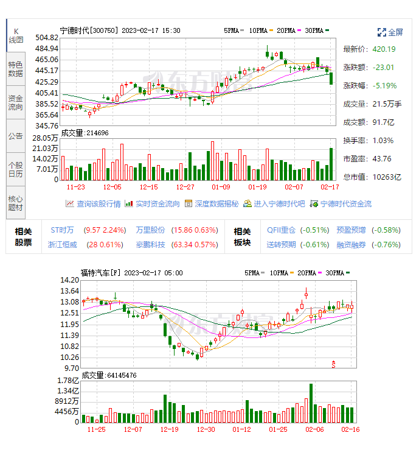Click the 换手率 value 1.03%
This screenshot has width=419, height=458.
[383, 141]
